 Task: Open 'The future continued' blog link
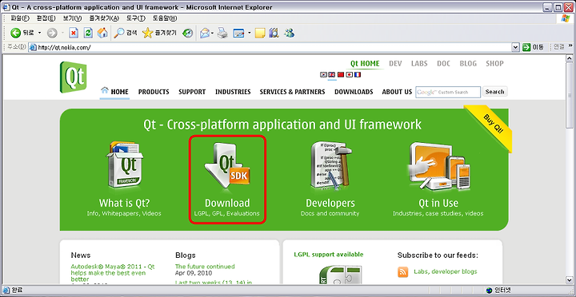[x=205, y=267]
